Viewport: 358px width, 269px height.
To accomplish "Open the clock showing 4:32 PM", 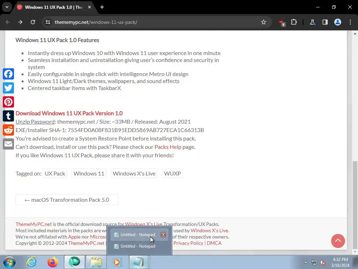I will pyautogui.click(x=340, y=262).
